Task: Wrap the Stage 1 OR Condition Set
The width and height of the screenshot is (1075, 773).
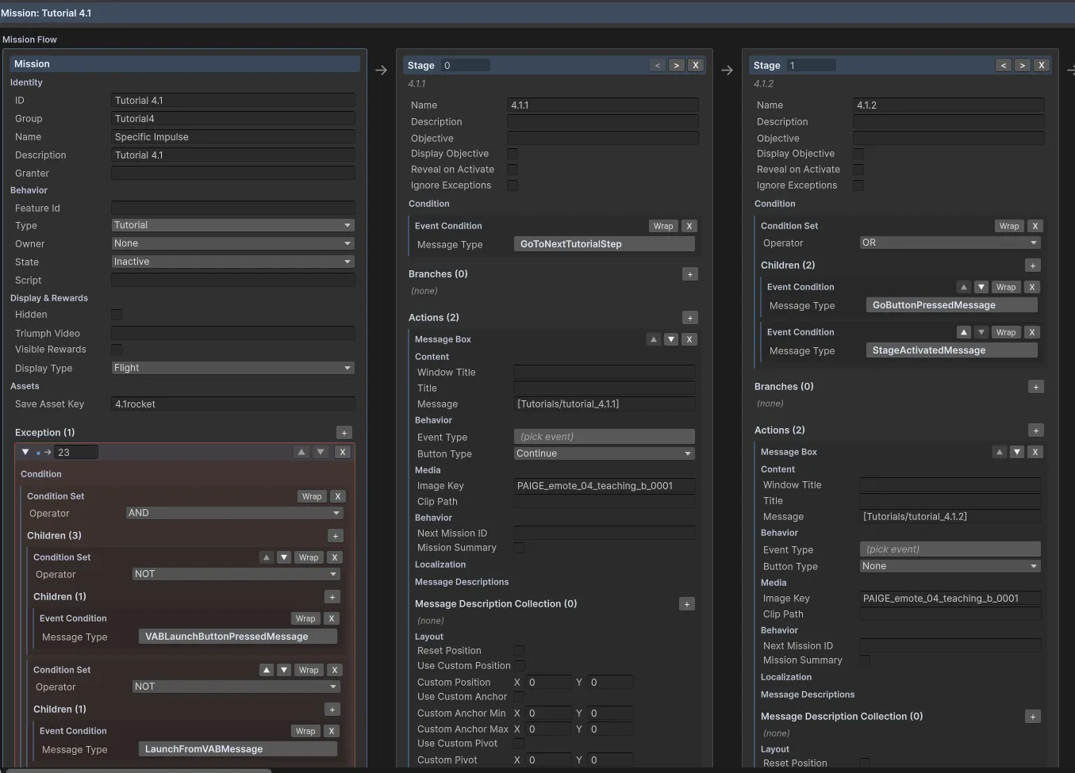Action: point(1009,226)
